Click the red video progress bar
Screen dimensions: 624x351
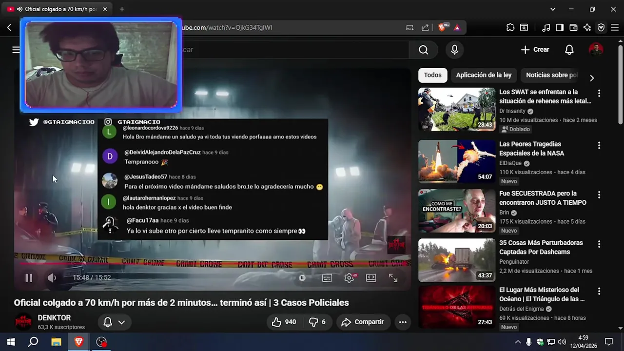(x=212, y=263)
